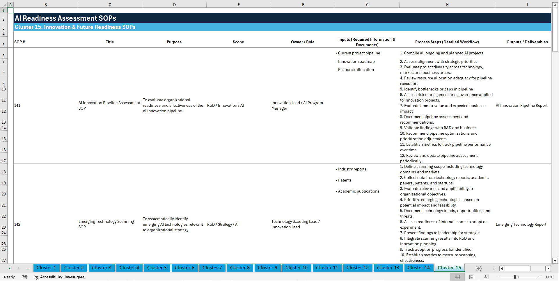This screenshot has width=559, height=281.
Task: Click the horizontal scrollbar right arrow
Action: pyautogui.click(x=549, y=268)
